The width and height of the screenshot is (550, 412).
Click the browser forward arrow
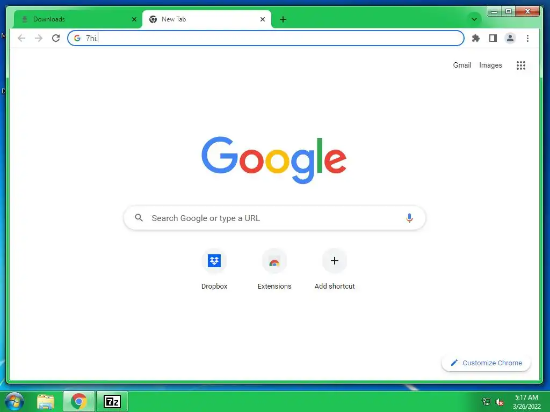point(39,38)
